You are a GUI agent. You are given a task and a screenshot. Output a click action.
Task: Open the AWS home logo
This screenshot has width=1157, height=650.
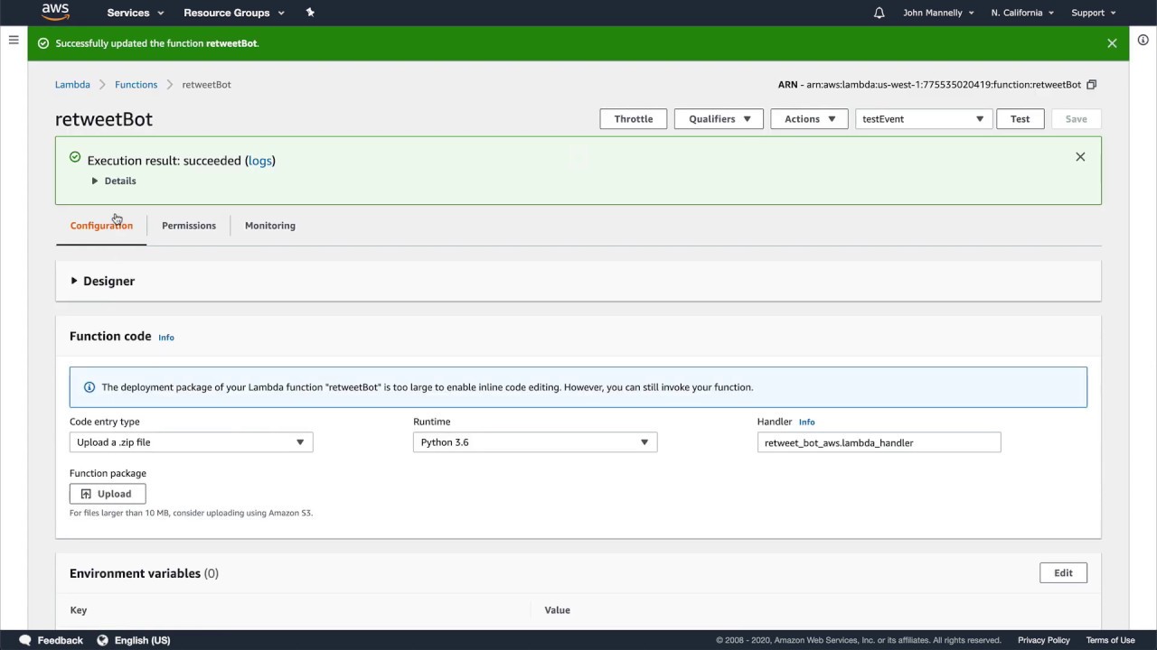click(55, 13)
